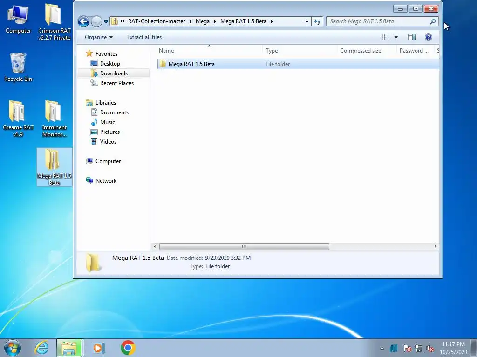Select Computer desktop icon
This screenshot has height=357, width=477.
click(18, 20)
